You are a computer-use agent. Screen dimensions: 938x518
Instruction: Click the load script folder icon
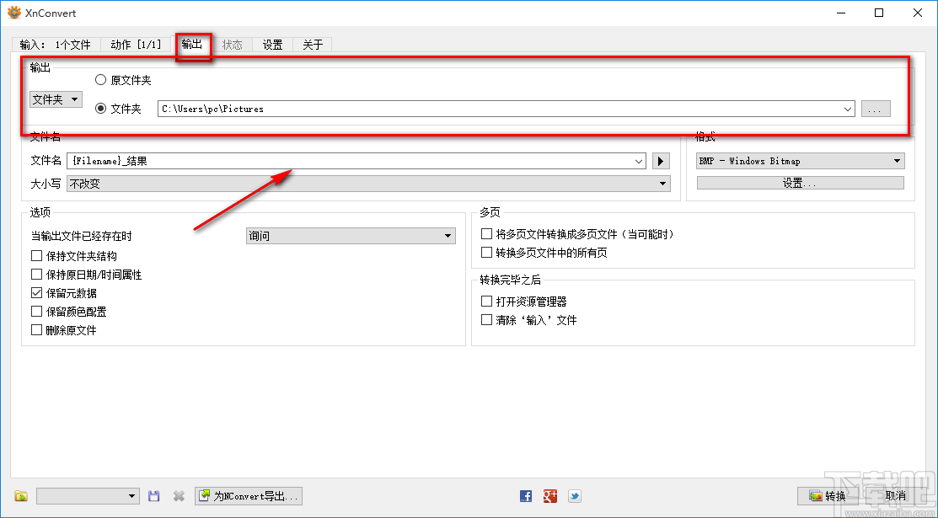point(21,496)
